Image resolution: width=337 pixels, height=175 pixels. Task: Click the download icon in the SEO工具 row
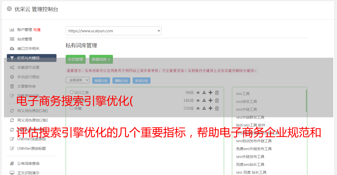tap(204, 93)
